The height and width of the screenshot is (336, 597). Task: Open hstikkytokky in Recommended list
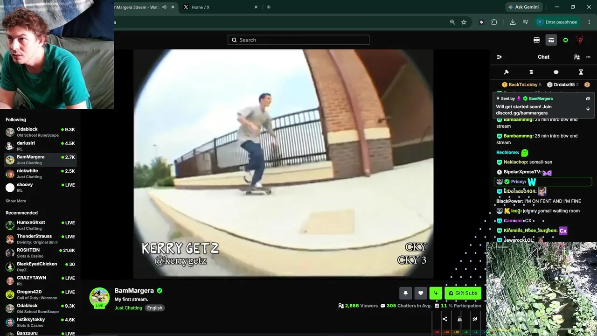point(40,322)
